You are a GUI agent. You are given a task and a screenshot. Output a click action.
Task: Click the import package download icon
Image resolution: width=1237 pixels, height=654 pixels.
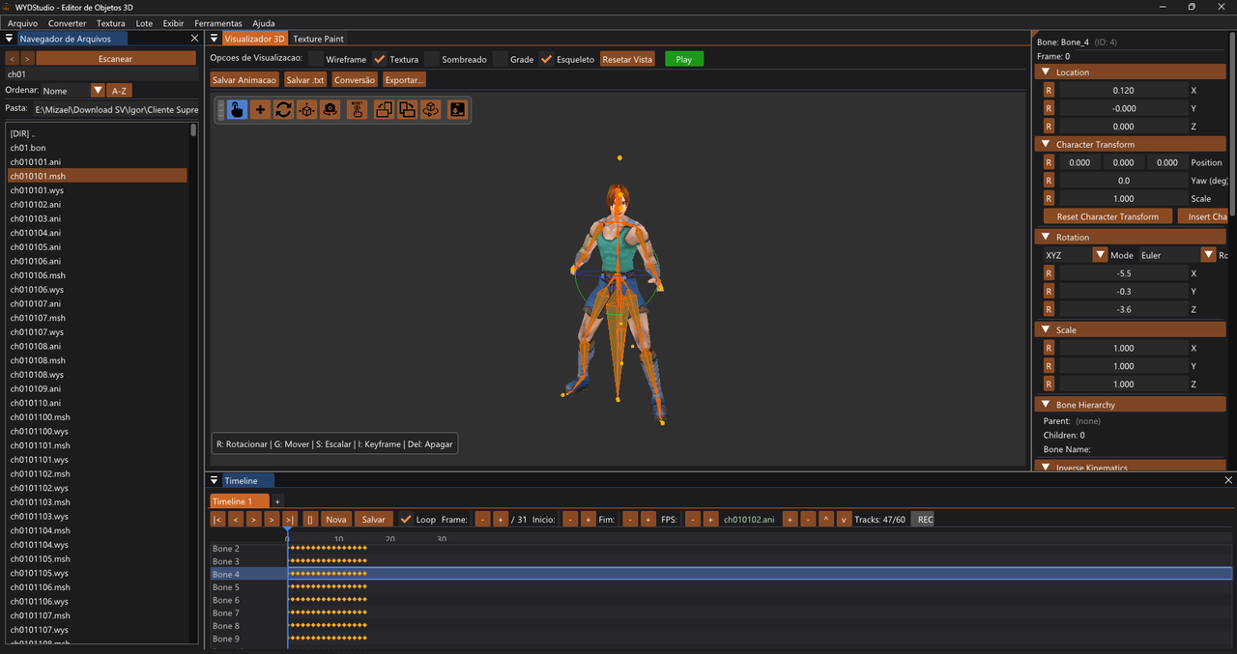click(x=457, y=110)
